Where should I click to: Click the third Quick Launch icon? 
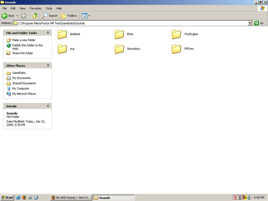coord(30,198)
